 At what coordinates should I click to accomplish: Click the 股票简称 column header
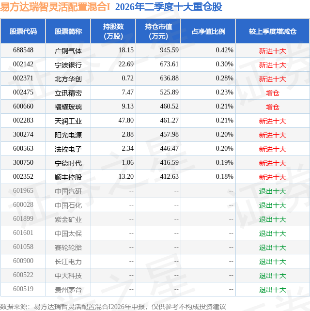68,31
